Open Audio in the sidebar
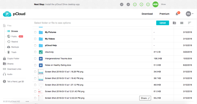This screenshot has height=104, width=197. (10, 74)
